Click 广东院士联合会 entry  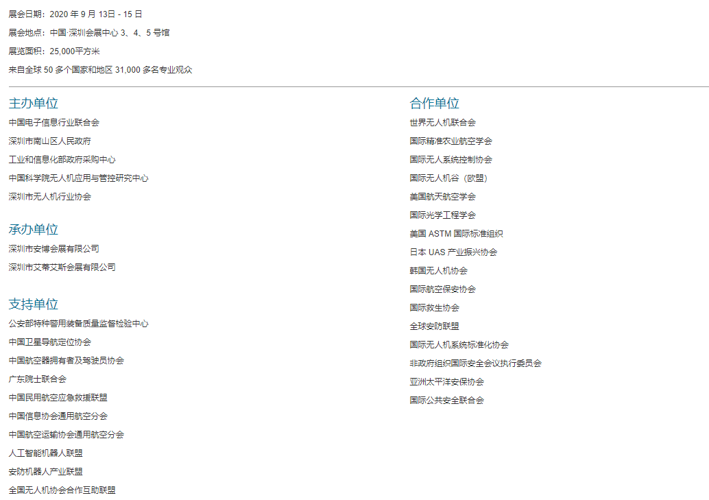pyautogui.click(x=37, y=379)
